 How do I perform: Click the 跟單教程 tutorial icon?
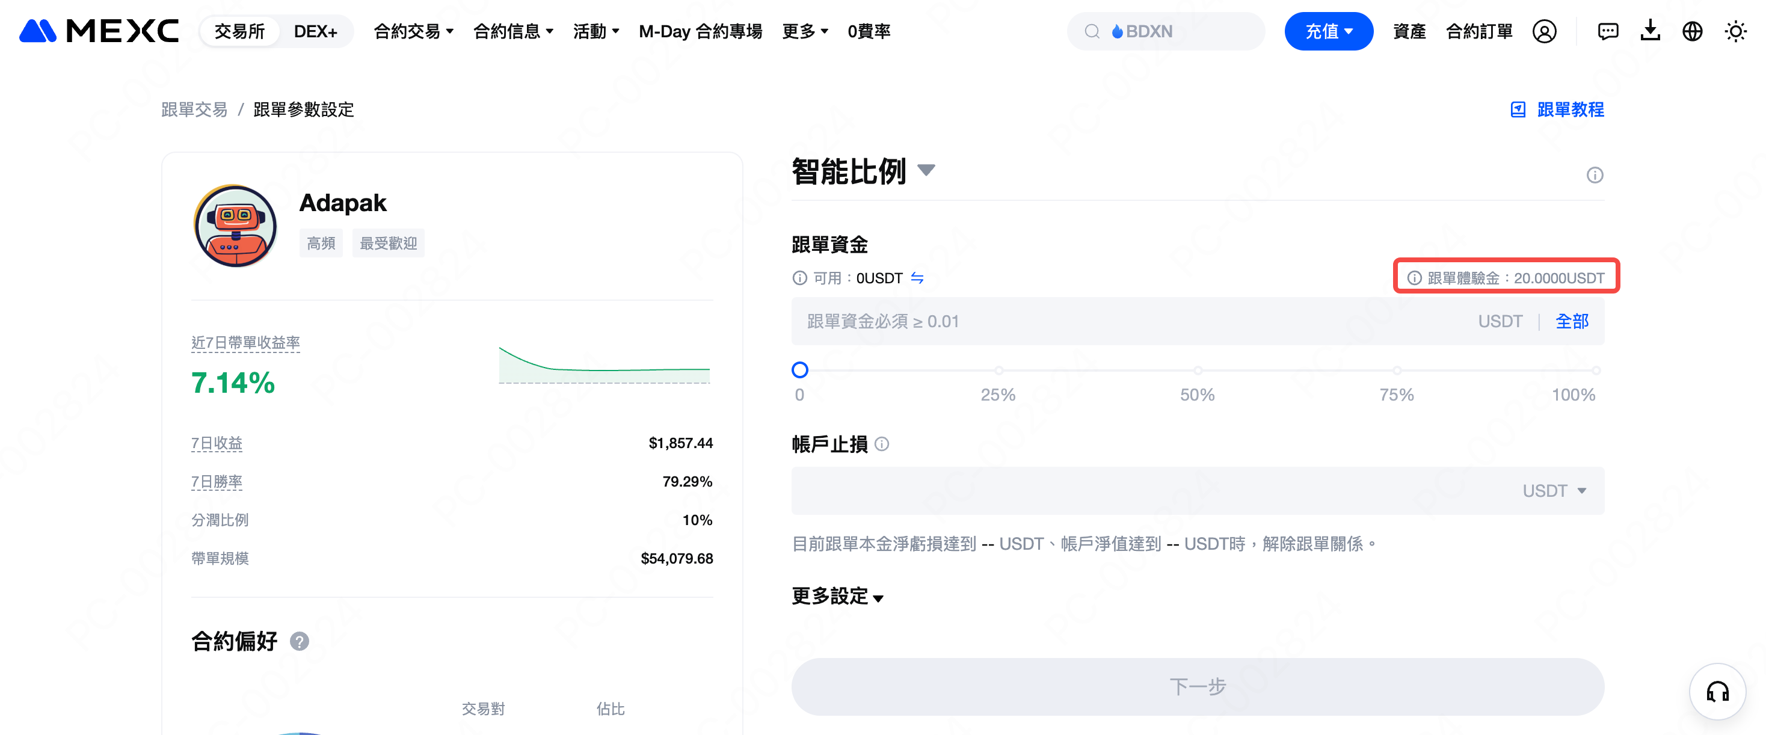coord(1518,109)
